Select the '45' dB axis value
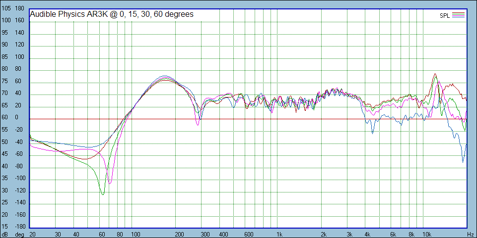Image resolution: width=477 pixels, height=238 pixels. (x=5, y=154)
